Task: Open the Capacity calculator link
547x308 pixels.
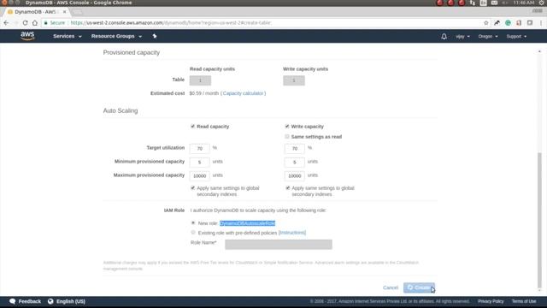Action: [243, 93]
